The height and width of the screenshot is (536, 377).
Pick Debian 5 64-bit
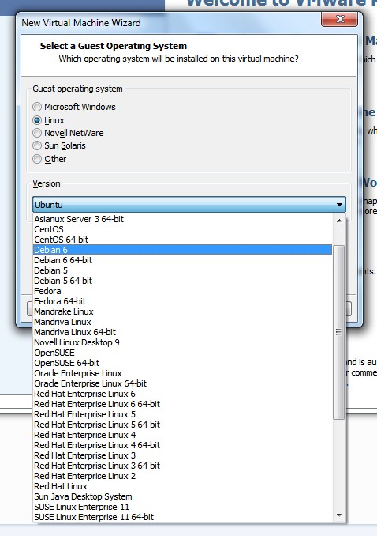click(x=182, y=281)
